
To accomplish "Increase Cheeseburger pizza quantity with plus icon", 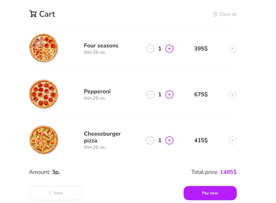I will pyautogui.click(x=169, y=140).
